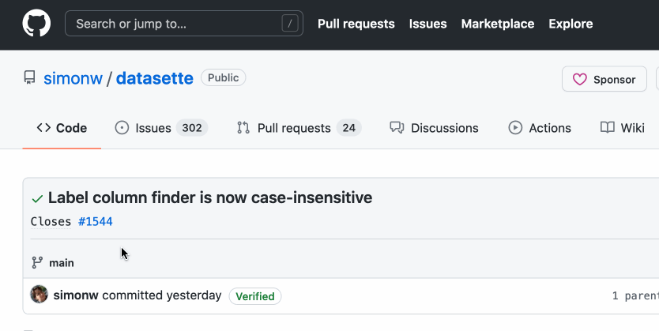
Task: Click the GitHub Octocat logo
Action: (36, 23)
